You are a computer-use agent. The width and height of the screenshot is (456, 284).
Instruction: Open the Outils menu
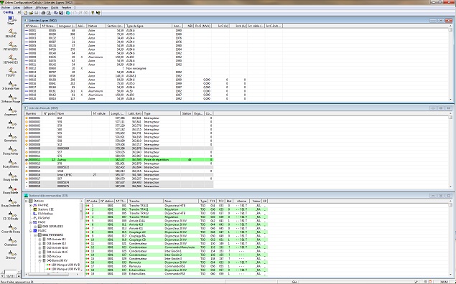pos(55,8)
